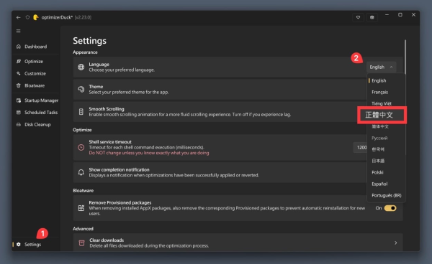This screenshot has height=264, width=432.
Task: Select Settings in the sidebar
Action: click(35, 244)
